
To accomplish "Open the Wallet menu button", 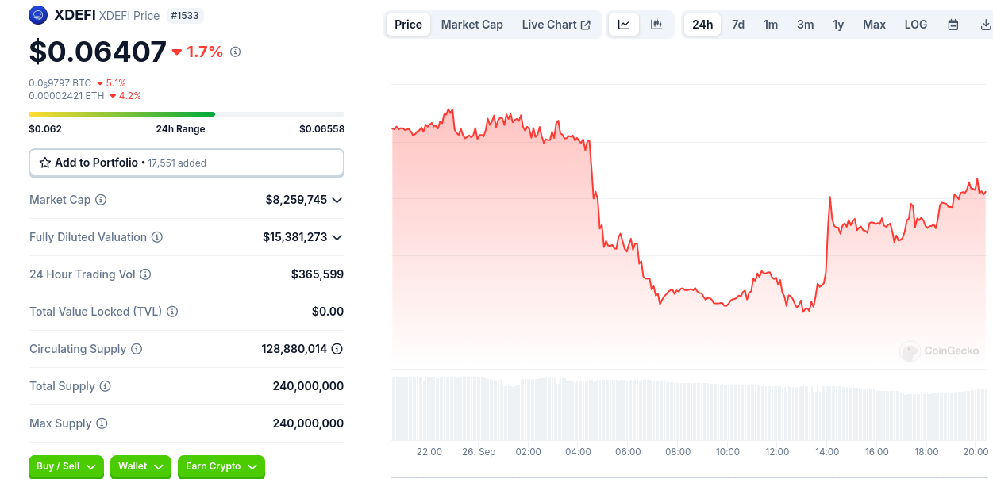I will [x=140, y=467].
